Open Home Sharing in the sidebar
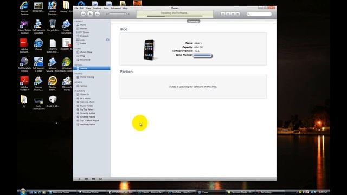Image resolution: width=347 pixels, height=195 pixels. 87,77
